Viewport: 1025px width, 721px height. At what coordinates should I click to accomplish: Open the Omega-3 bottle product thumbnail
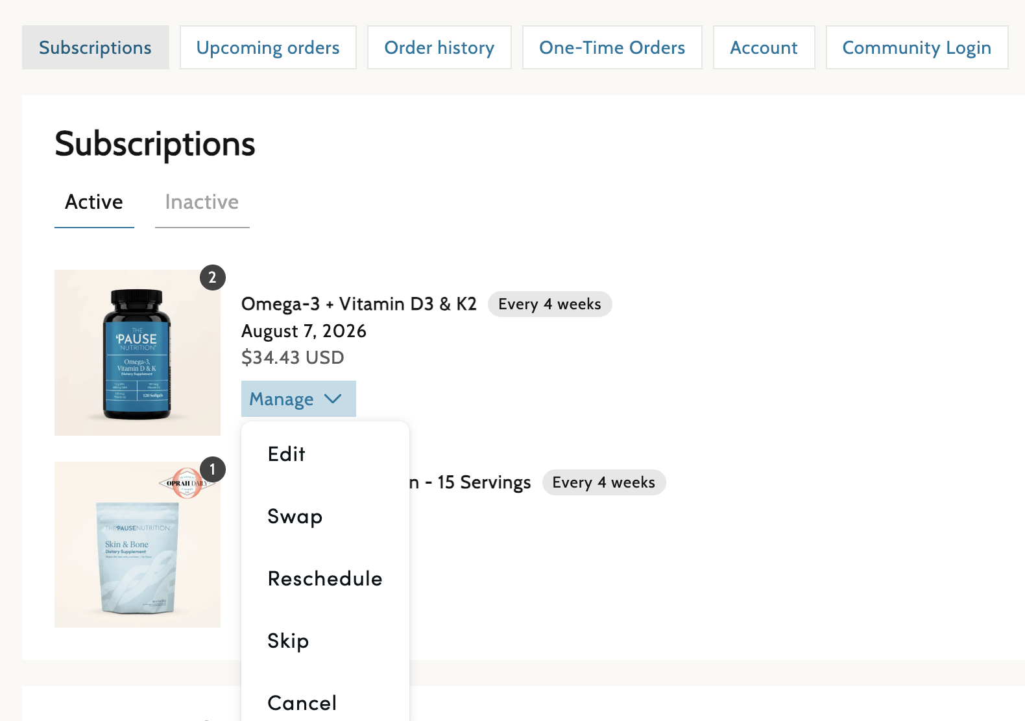138,353
